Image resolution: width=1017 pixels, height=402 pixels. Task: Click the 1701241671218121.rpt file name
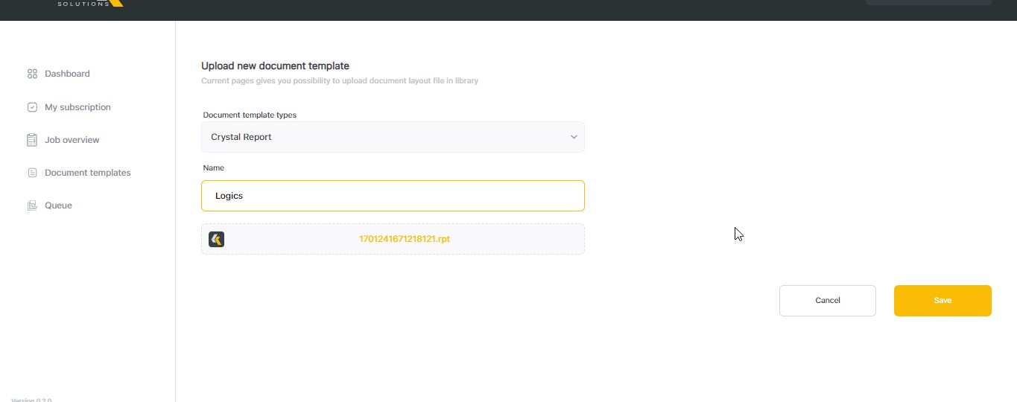point(405,239)
